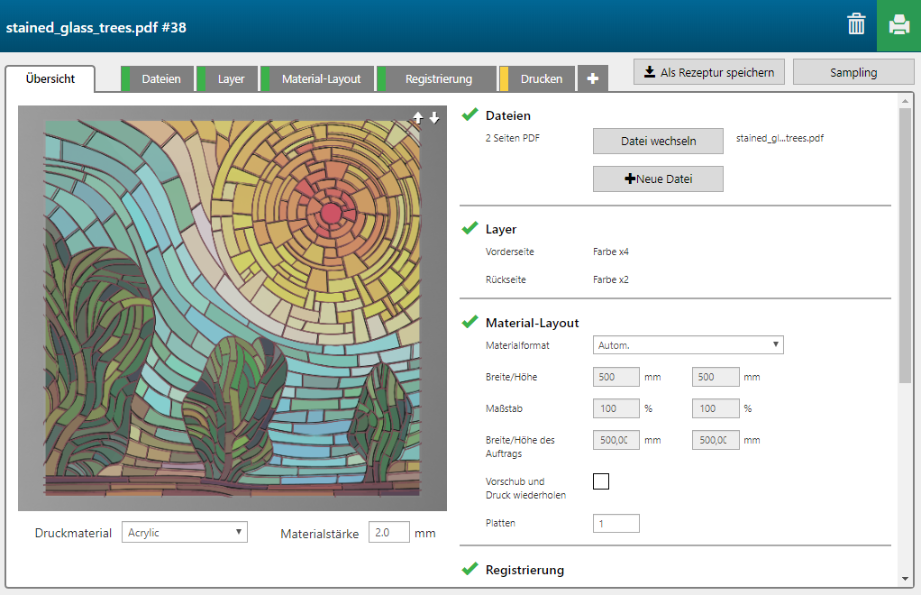The width and height of the screenshot is (921, 595).
Task: Expand the Materialformat dropdown
Action: tap(688, 344)
